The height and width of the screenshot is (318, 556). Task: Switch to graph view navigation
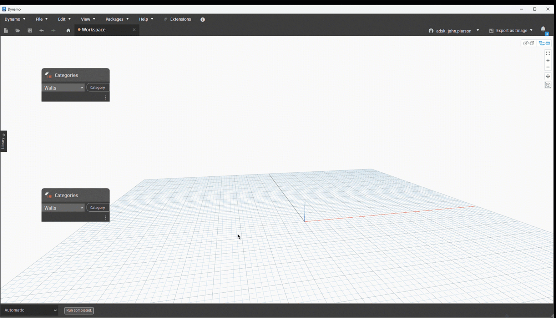pyautogui.click(x=544, y=43)
